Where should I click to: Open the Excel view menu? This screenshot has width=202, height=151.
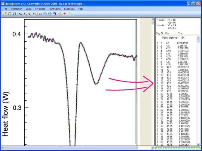pos(70,9)
